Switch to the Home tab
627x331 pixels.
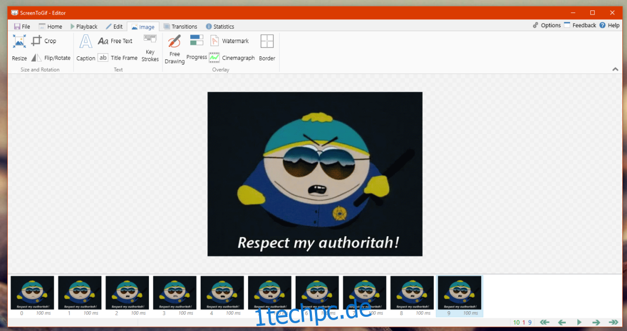(50, 27)
